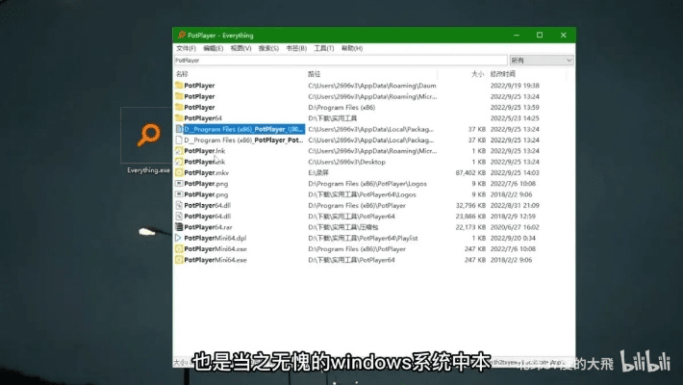Open the filter dropdown next to search box

pos(542,60)
